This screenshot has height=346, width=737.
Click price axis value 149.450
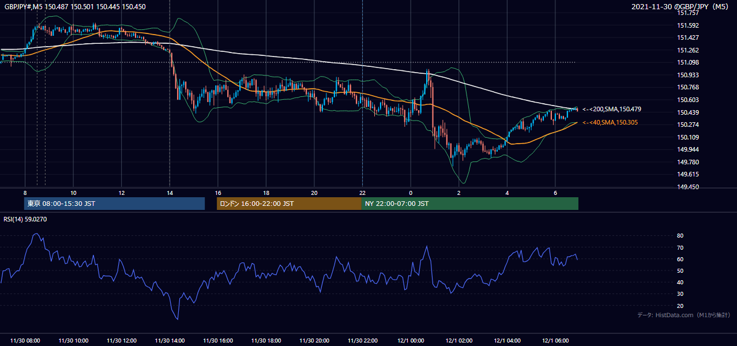tap(687, 187)
